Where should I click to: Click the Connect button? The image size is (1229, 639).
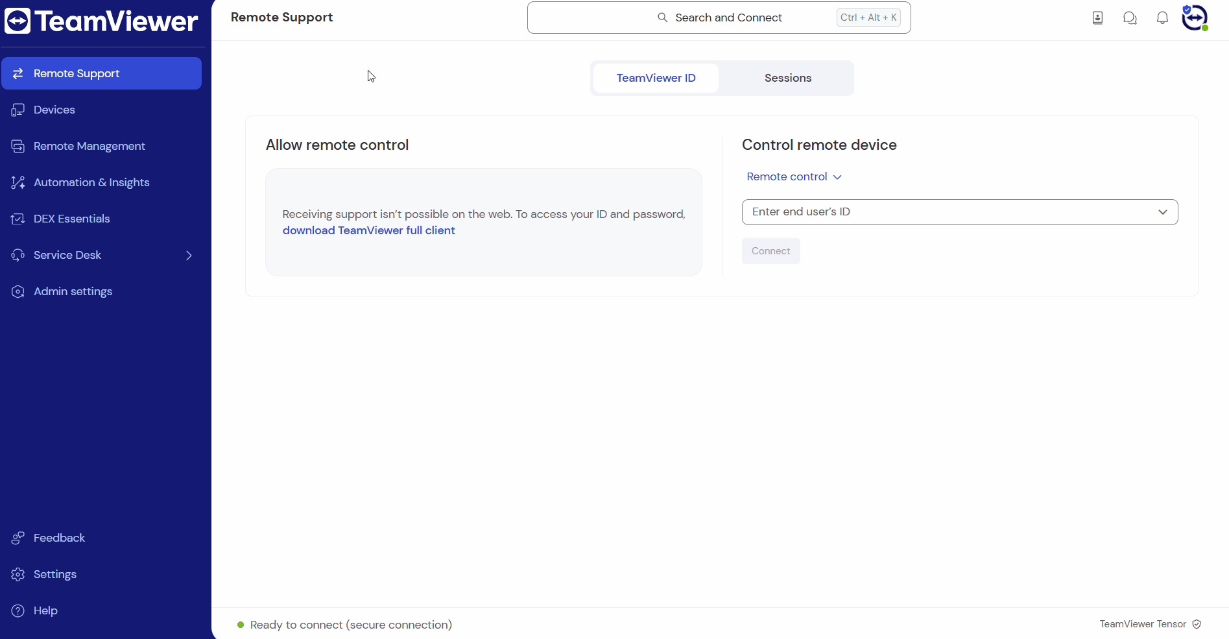pyautogui.click(x=771, y=251)
